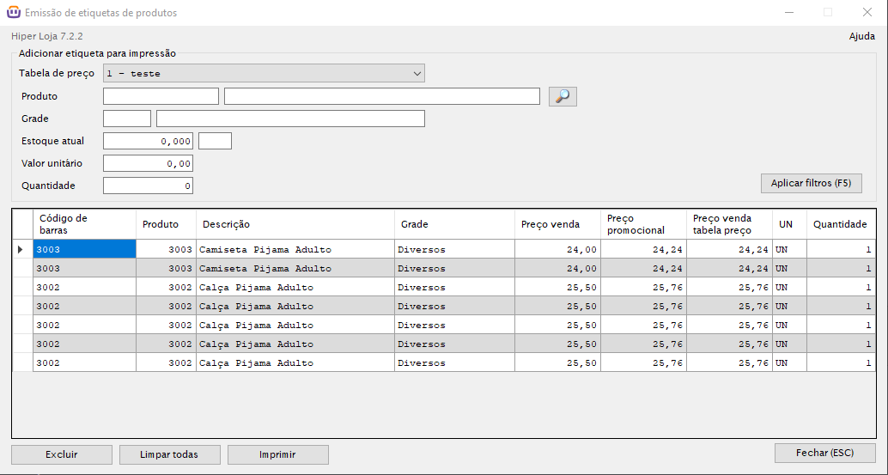Click the Hiper Loja app icon in title bar
The height and width of the screenshot is (475, 888).
(13, 13)
